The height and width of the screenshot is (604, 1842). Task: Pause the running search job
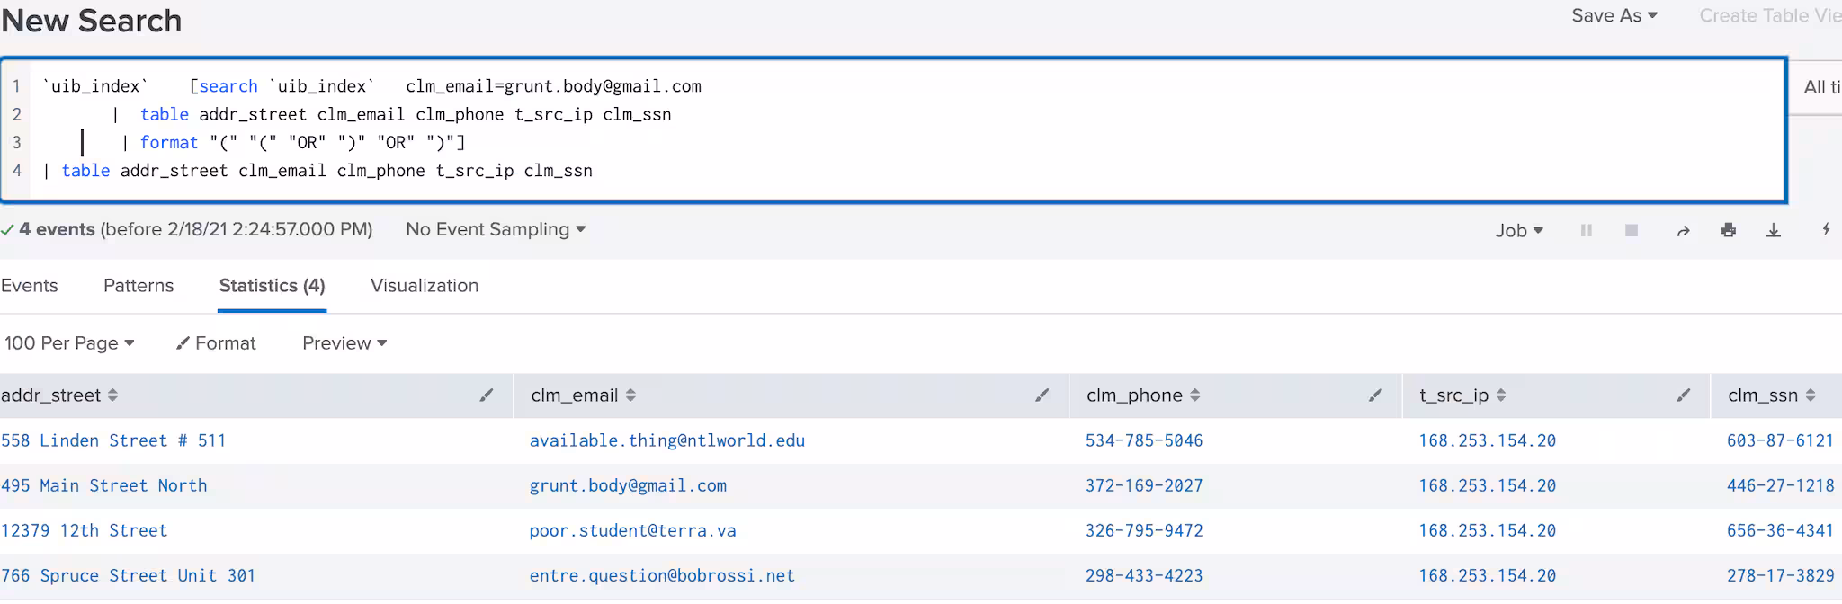[x=1586, y=231]
